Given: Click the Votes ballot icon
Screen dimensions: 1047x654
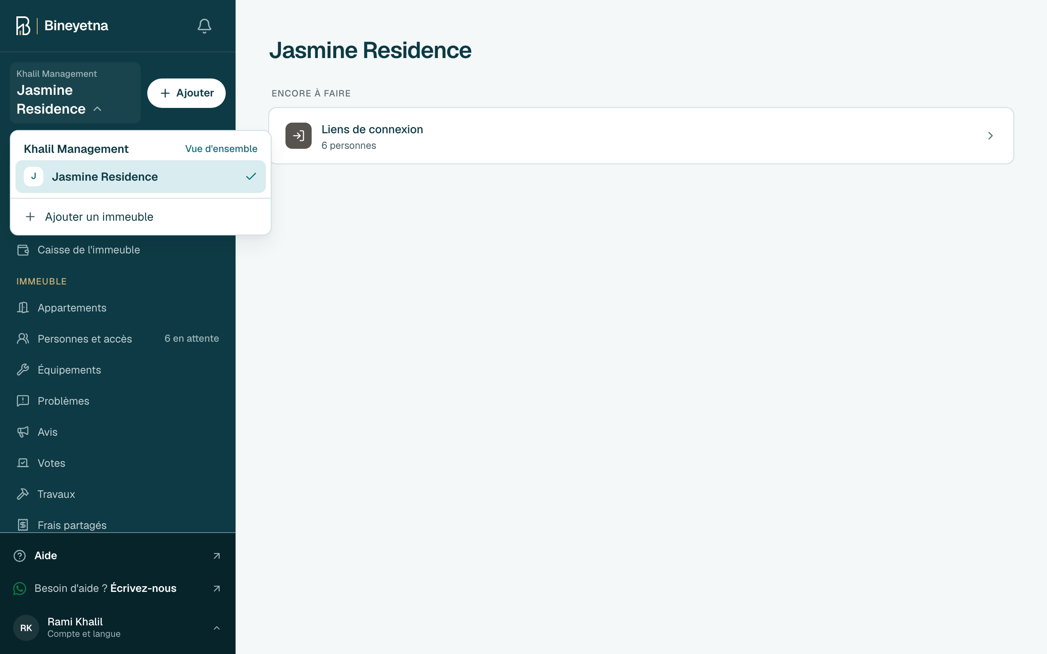Looking at the screenshot, I should (23, 463).
